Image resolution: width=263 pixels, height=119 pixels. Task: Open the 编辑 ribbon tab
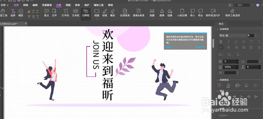click(x=35, y=5)
